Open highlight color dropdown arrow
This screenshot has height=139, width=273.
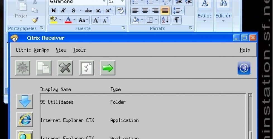60,20
